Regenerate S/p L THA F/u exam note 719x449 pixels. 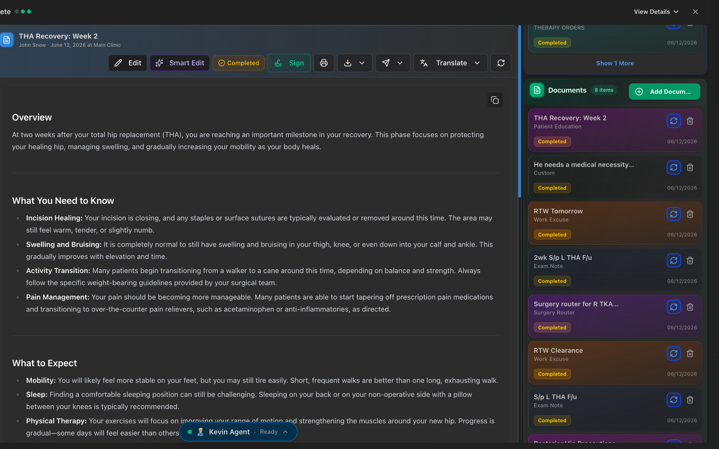tap(673, 400)
